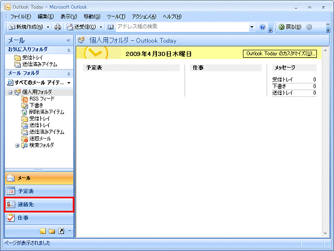Click the blue help icon

(263, 27)
